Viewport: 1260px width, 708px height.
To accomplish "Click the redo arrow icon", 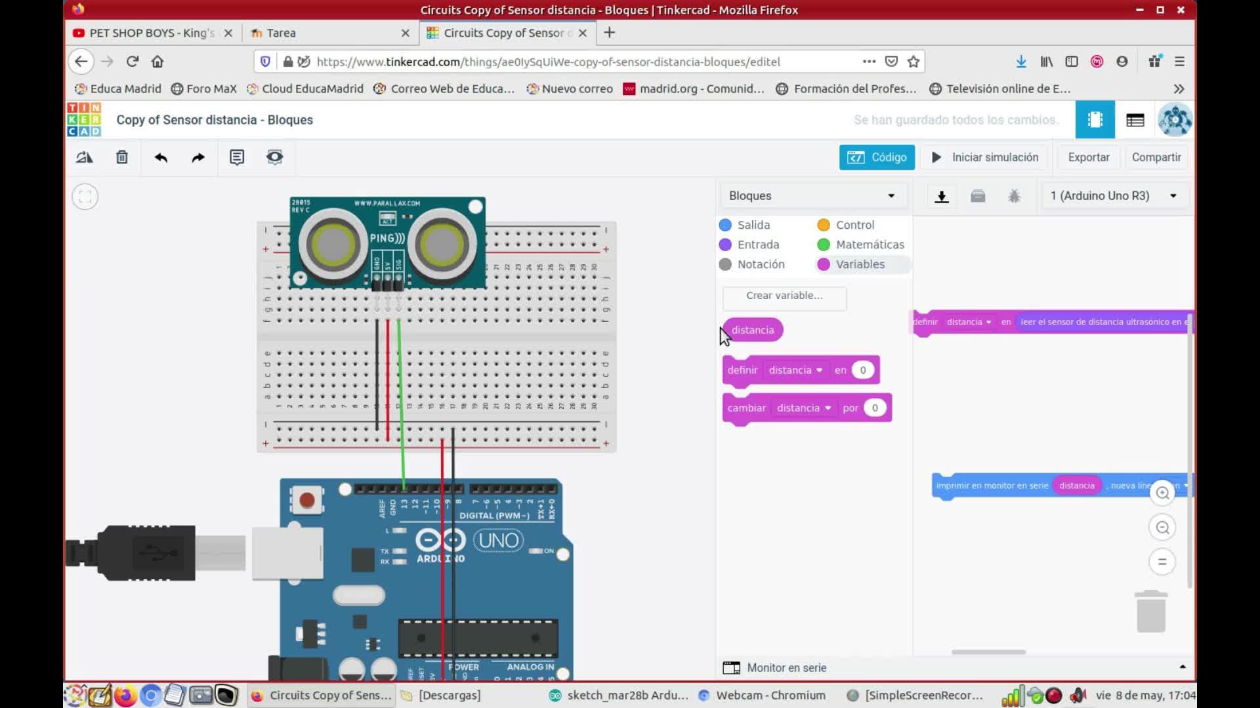I will (198, 157).
